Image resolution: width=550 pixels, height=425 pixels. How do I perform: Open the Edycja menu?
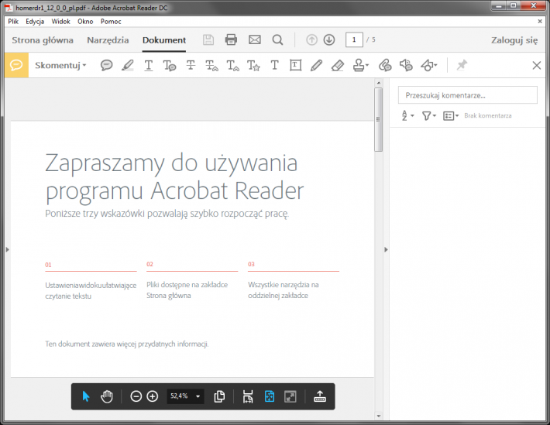click(x=35, y=22)
